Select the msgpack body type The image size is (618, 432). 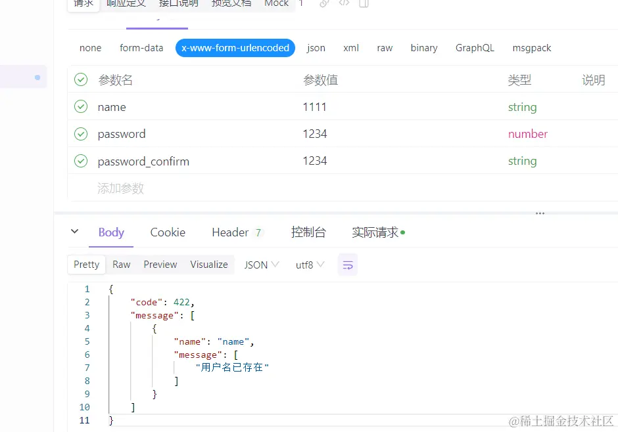coord(532,48)
